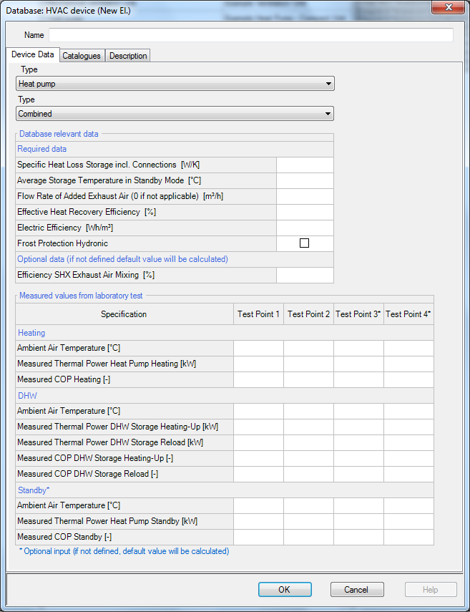Open the Heat pump type dropdown
This screenshot has width=470, height=612.
pyautogui.click(x=175, y=84)
